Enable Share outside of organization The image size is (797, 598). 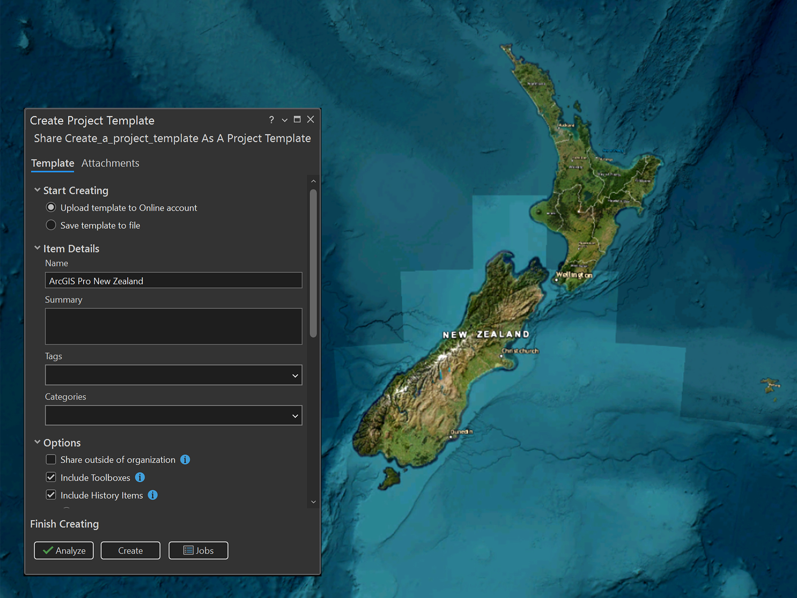click(51, 459)
